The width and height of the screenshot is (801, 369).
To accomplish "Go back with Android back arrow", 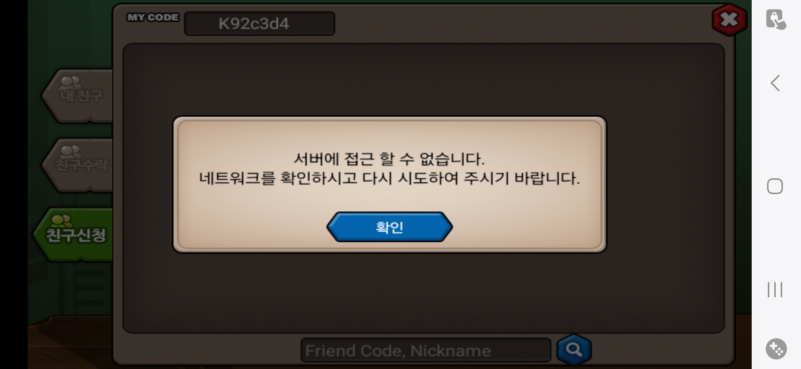I will pos(775,83).
